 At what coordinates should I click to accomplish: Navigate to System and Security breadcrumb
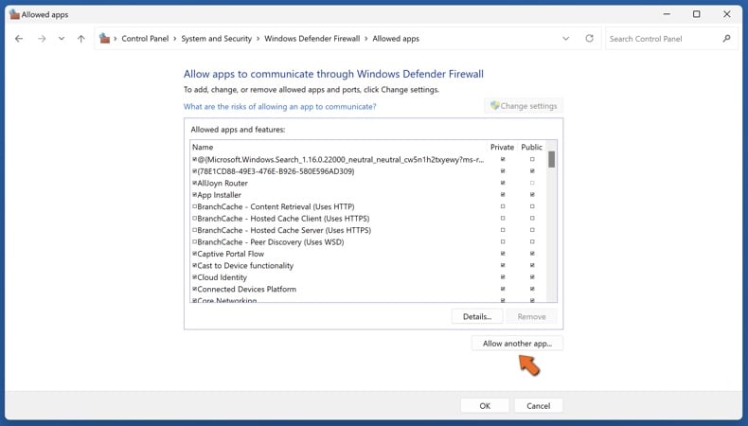click(x=216, y=39)
